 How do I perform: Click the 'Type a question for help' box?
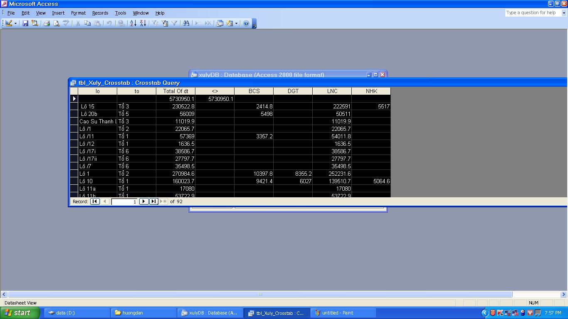point(533,13)
